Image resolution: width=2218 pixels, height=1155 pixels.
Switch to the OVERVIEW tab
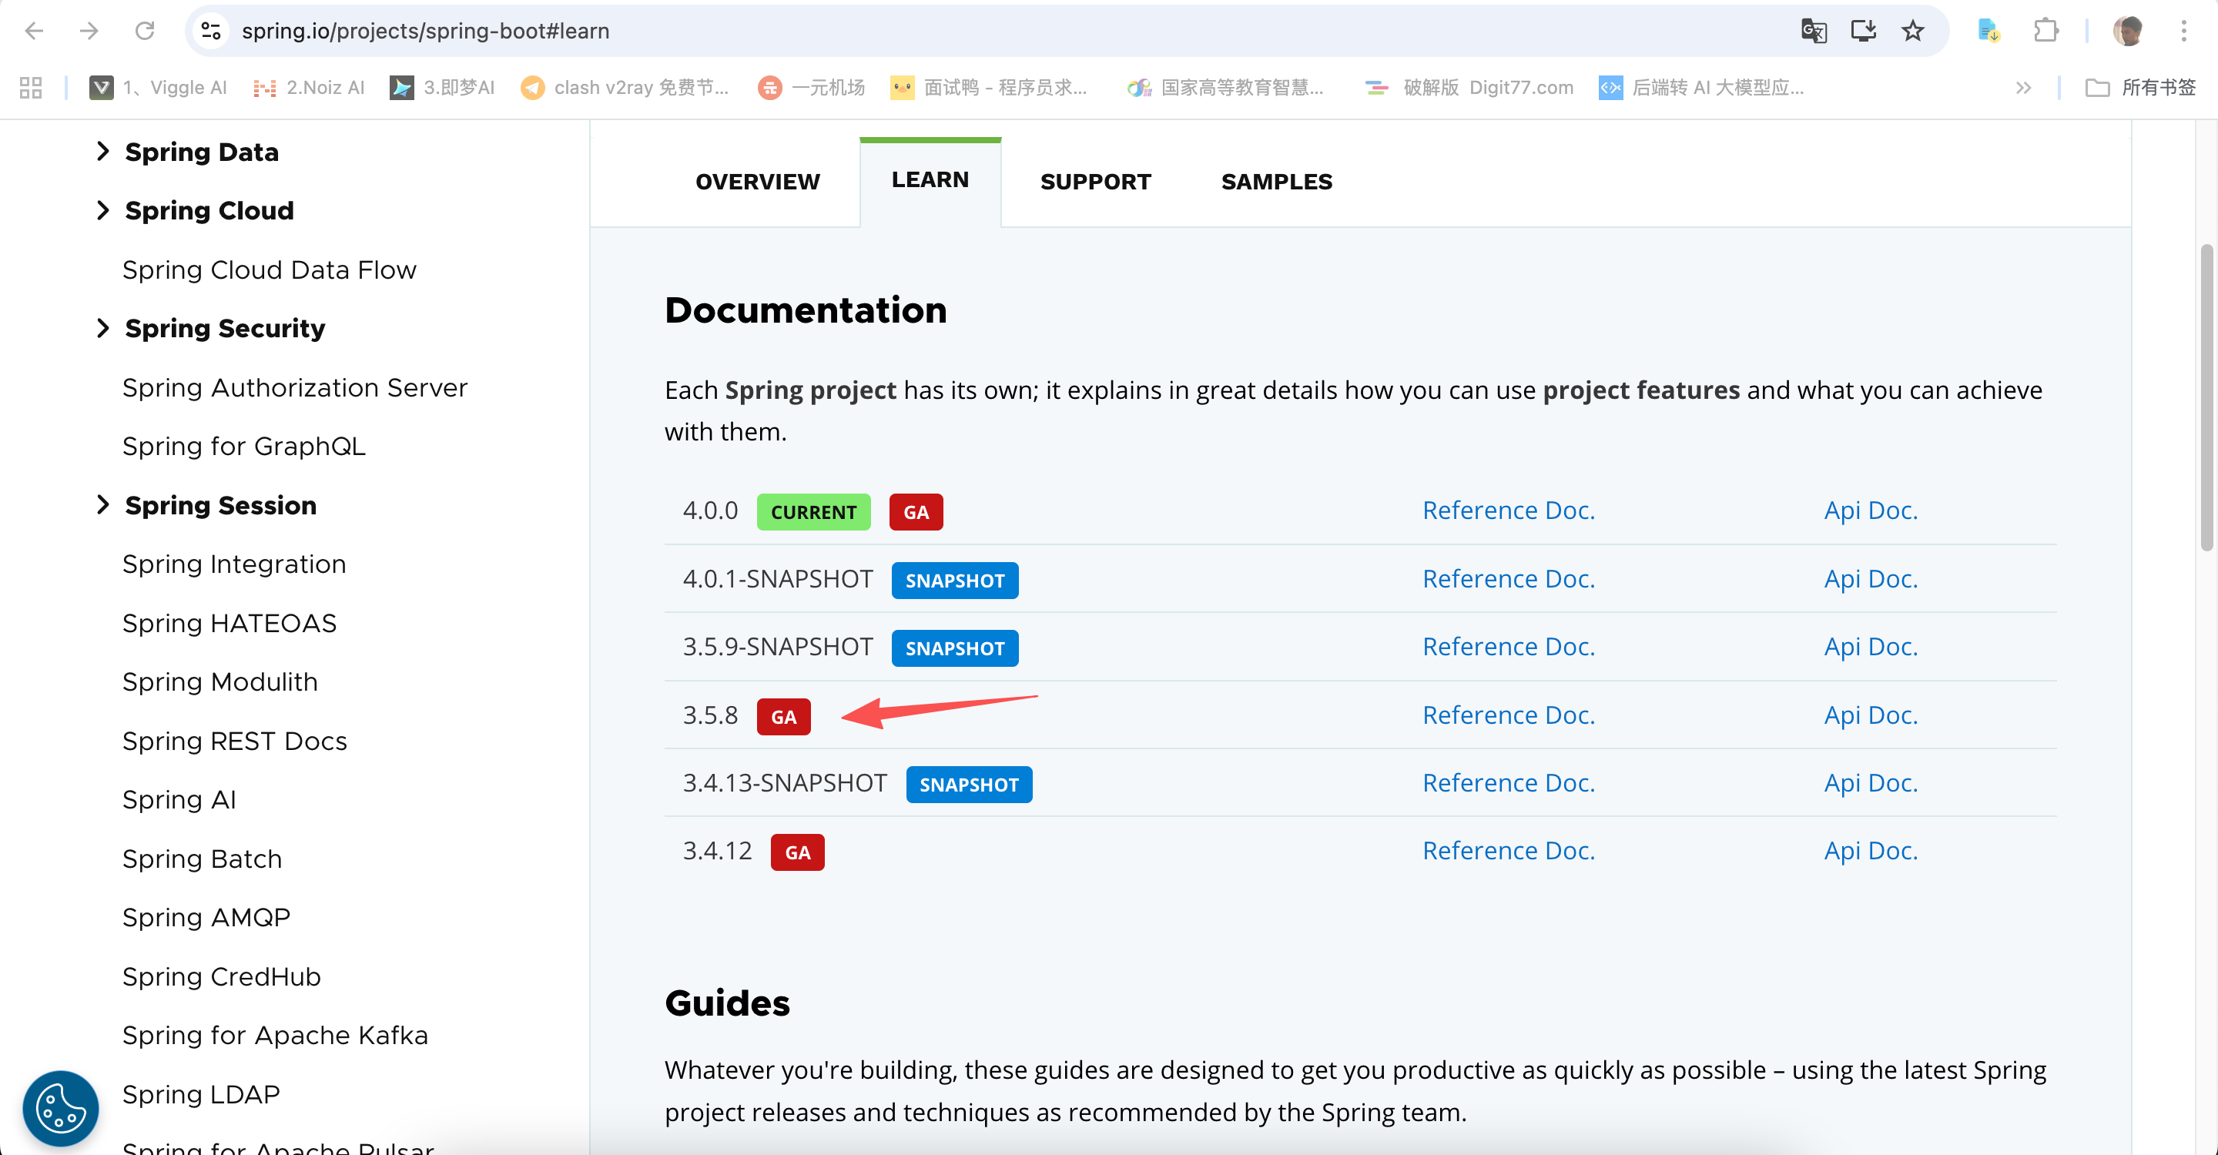pos(757,182)
